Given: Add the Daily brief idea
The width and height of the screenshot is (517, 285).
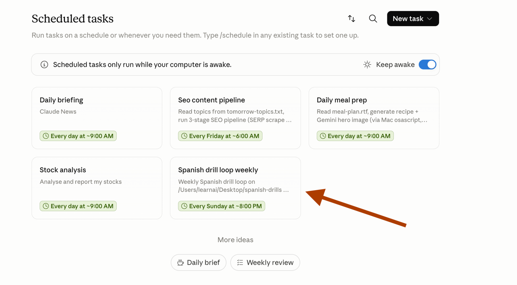Looking at the screenshot, I should (198, 263).
